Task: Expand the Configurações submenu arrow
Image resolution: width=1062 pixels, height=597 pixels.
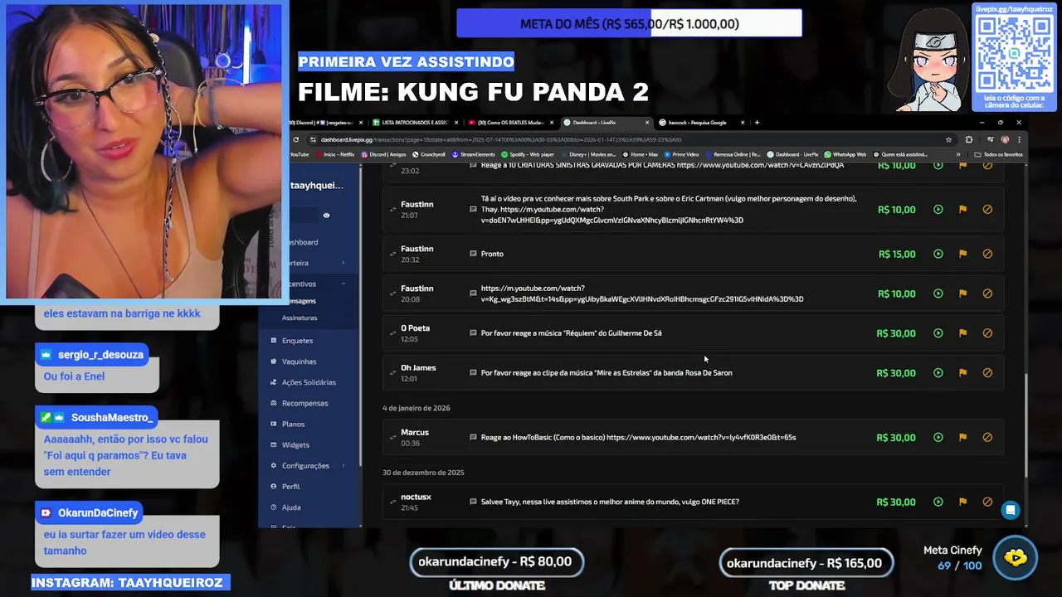Action: point(343,466)
